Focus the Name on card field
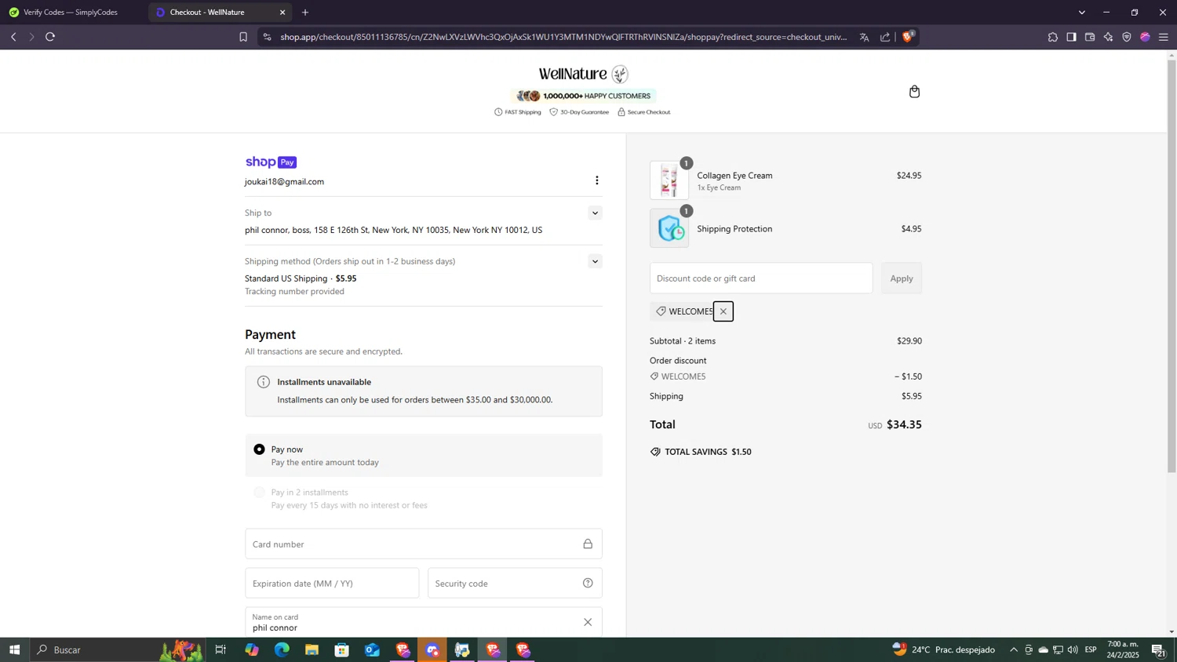Viewport: 1177px width, 662px height. coord(424,622)
